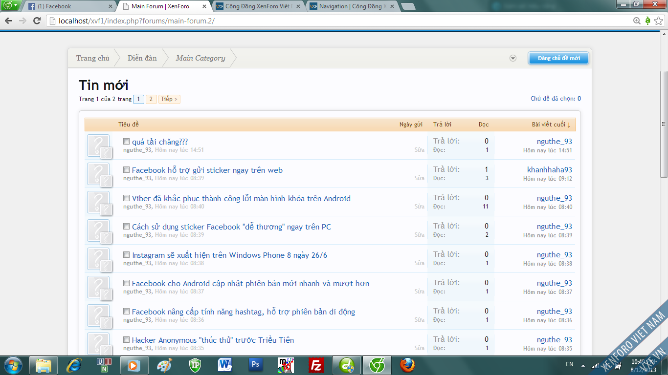Click the 'Đăng chủ đề mới' button

pyautogui.click(x=558, y=58)
